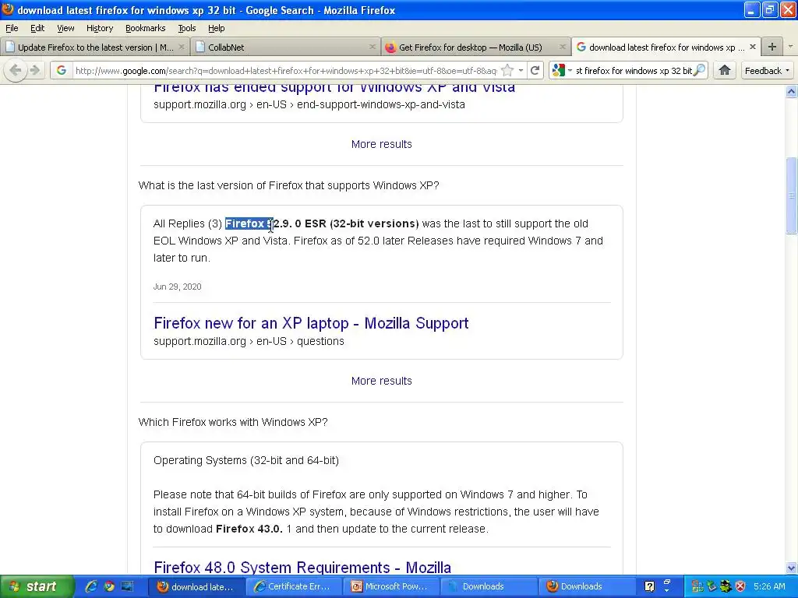The image size is (798, 598).
Task: Click the taskbar clock showing 5:26 AM
Action: pyautogui.click(x=769, y=586)
